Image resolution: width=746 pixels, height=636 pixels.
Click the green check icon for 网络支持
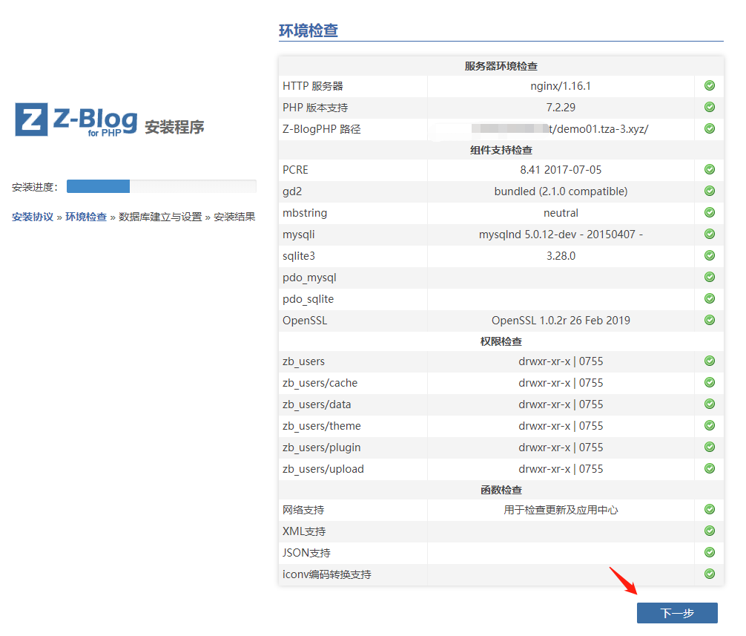tap(710, 509)
